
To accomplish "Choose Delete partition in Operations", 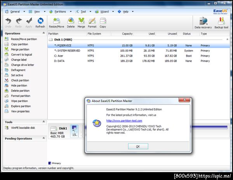I will point(17,91).
